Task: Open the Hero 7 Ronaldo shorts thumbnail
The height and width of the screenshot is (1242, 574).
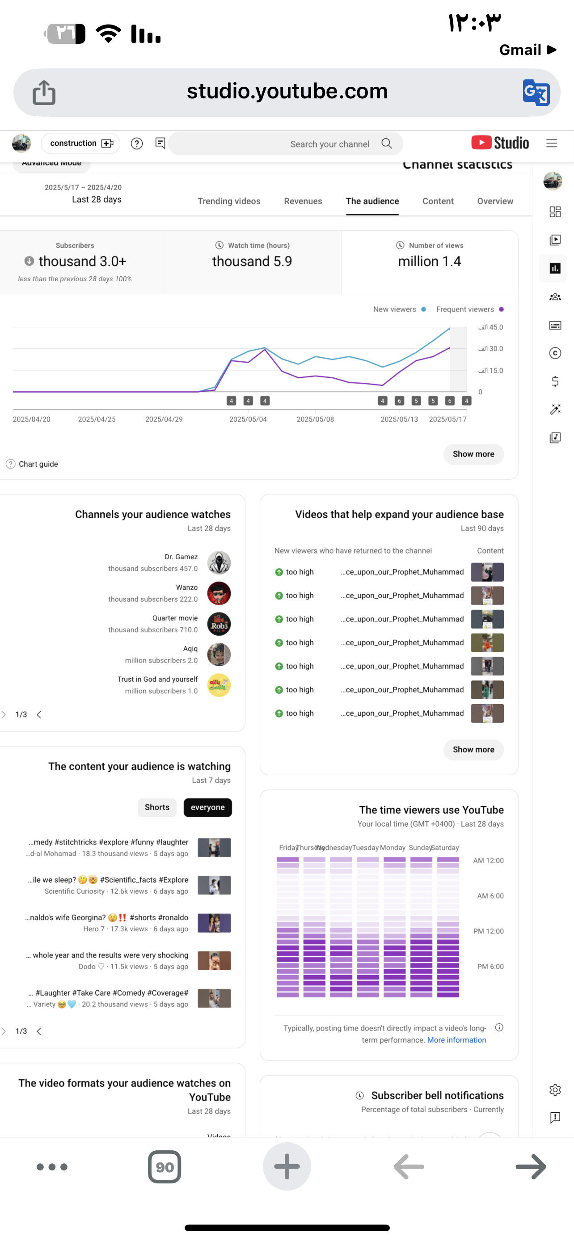Action: [215, 923]
